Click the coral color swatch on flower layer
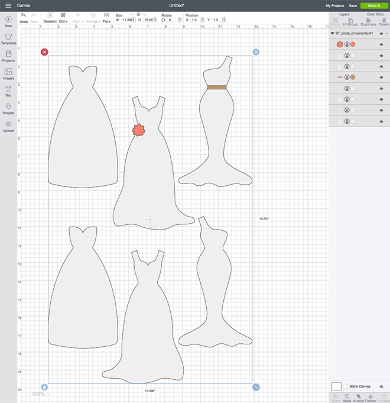The image size is (390, 403). click(x=353, y=44)
